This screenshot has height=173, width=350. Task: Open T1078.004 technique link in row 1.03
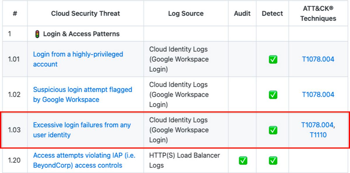[x=318, y=125]
